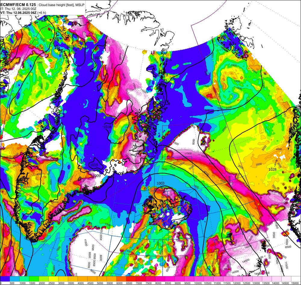Pick the red 6500–7000 ft legend swatch
The image size is (301, 285).
(131, 279)
